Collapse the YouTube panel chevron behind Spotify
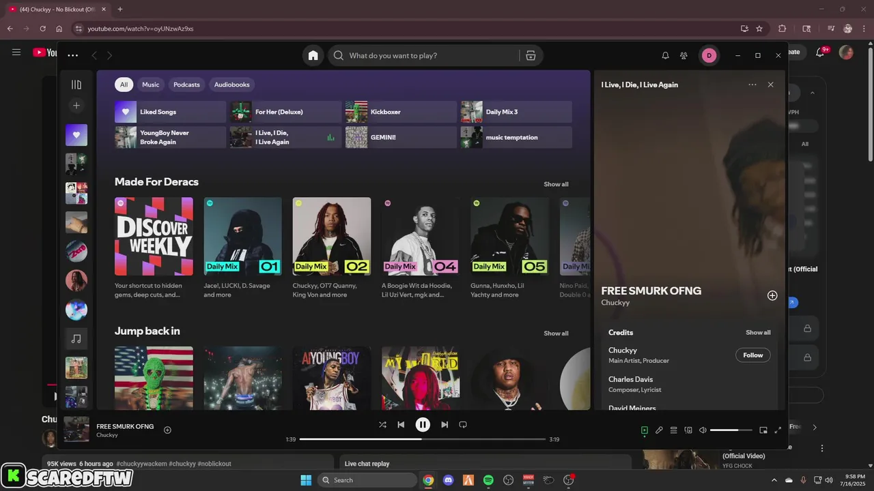This screenshot has width=874, height=491. coord(812,93)
